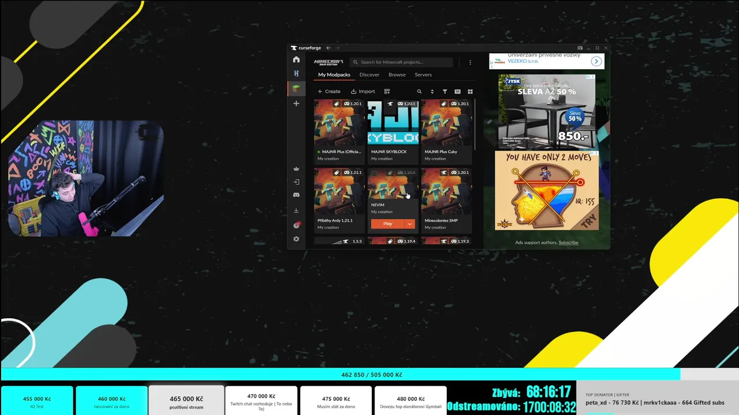Click the 1.19.3 version badge

tap(460, 241)
